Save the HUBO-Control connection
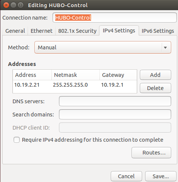 coord(161,176)
